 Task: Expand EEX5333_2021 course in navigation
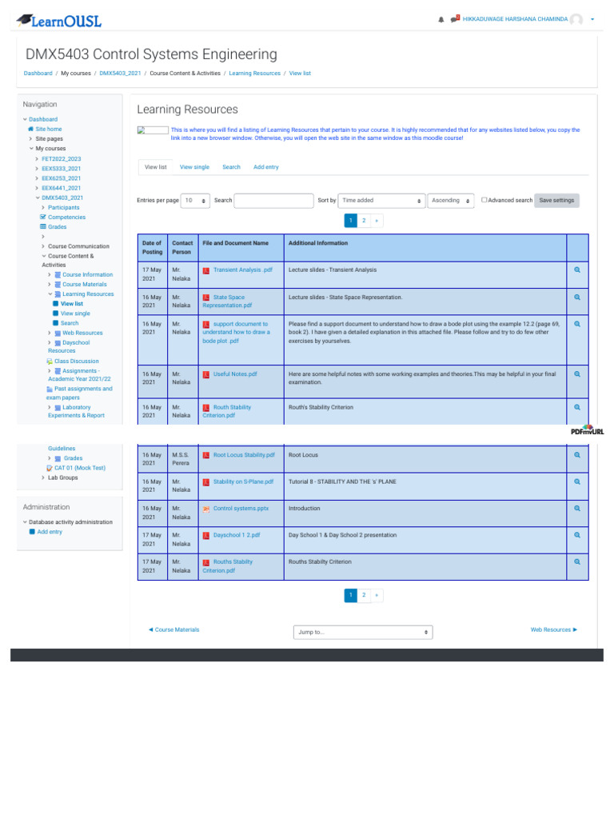click(x=37, y=169)
